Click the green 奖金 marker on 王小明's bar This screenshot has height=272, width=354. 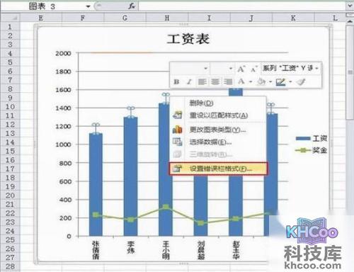(x=166, y=207)
